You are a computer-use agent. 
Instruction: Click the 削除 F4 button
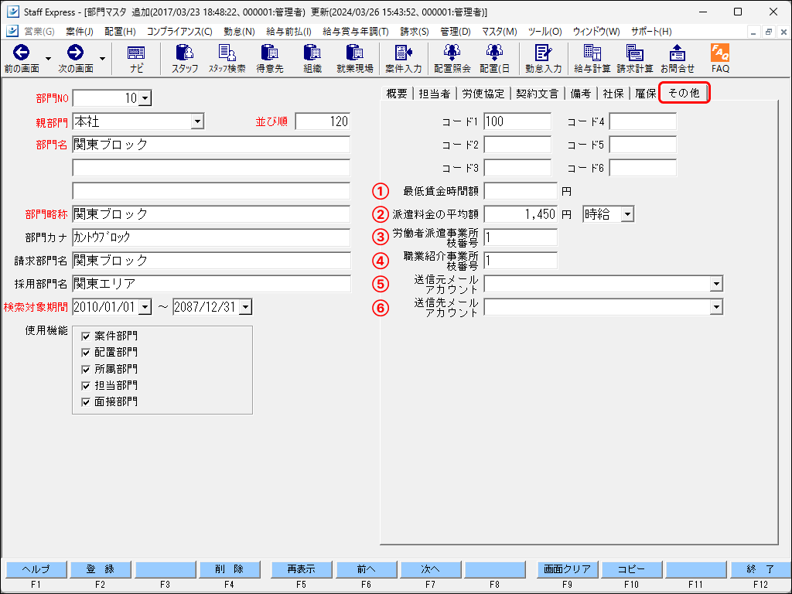click(x=229, y=569)
